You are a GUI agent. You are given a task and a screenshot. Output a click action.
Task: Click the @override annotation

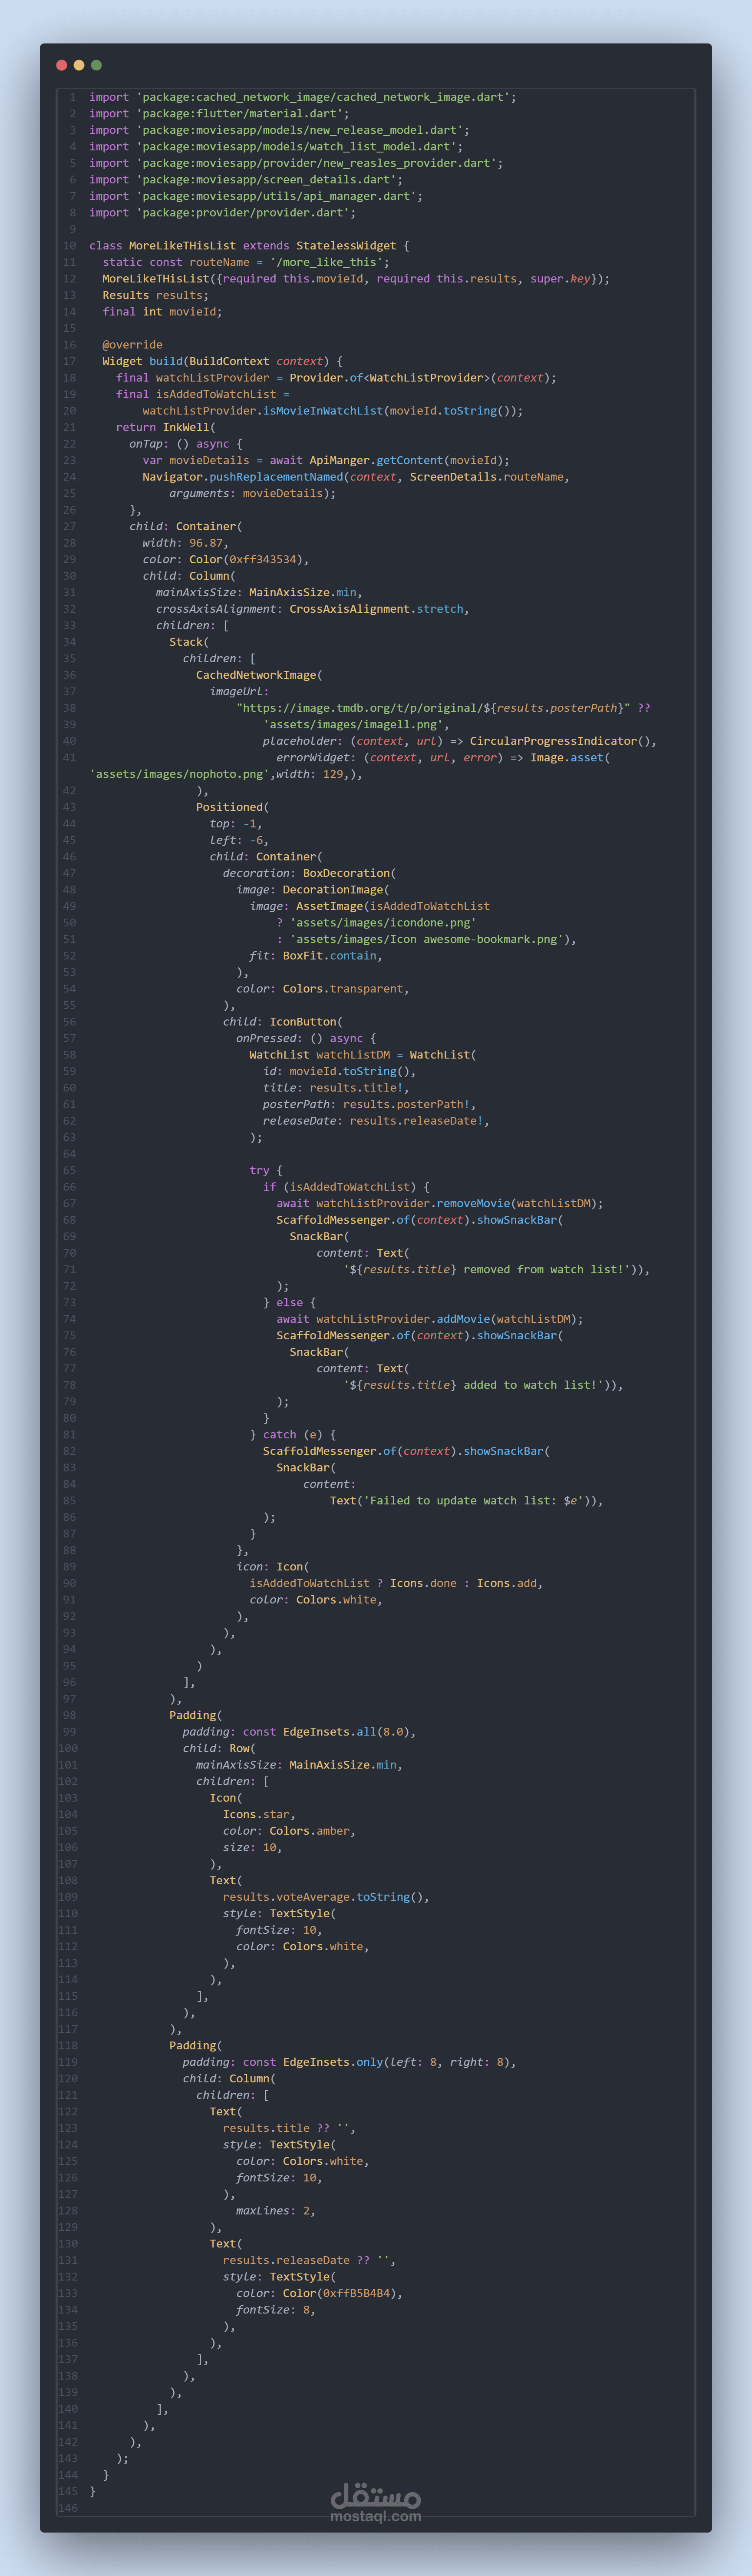(x=132, y=345)
